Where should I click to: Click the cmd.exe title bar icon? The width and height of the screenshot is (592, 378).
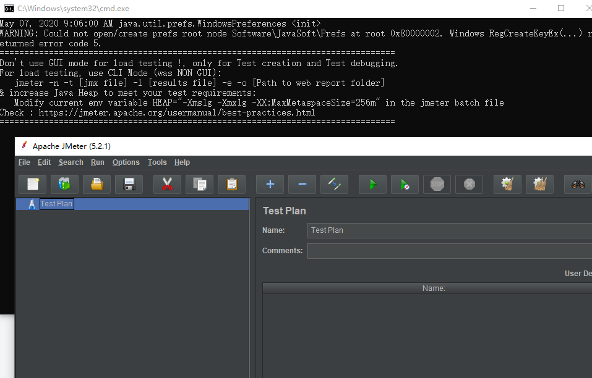[x=9, y=8]
